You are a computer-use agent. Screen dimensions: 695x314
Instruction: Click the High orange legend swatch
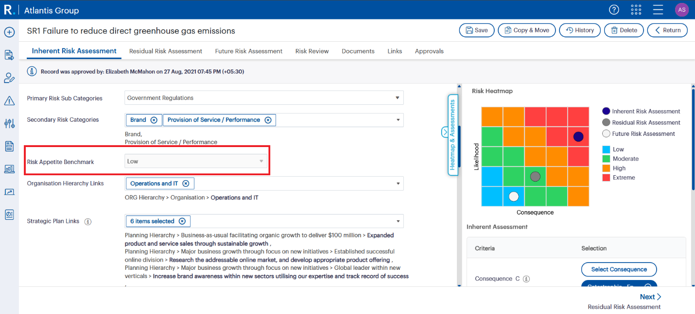[x=606, y=168]
